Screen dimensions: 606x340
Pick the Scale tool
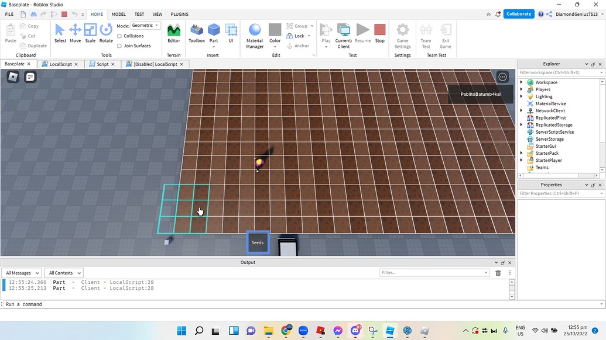90,33
